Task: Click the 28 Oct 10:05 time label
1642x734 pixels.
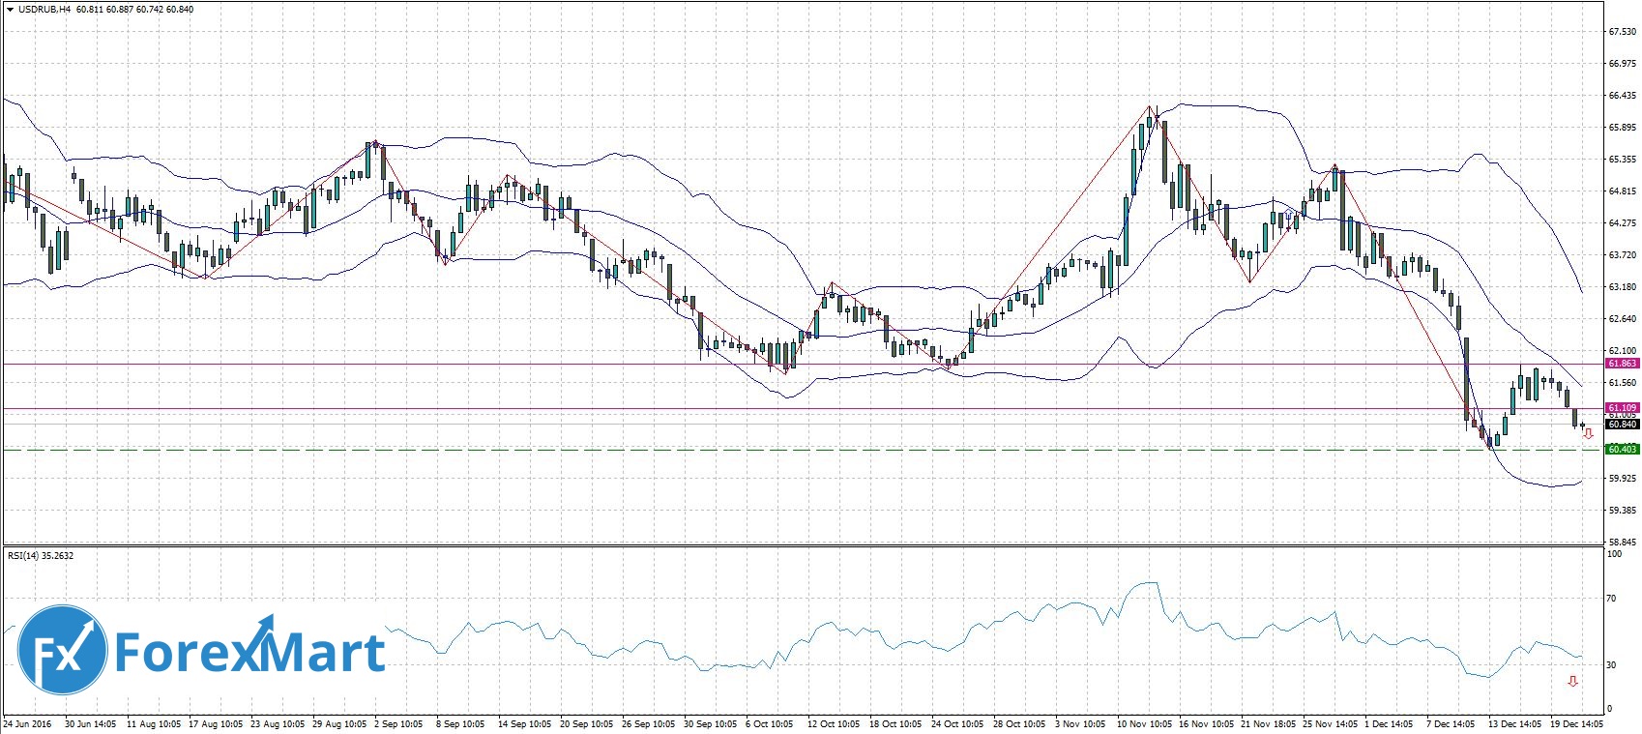Action: 1020,723
